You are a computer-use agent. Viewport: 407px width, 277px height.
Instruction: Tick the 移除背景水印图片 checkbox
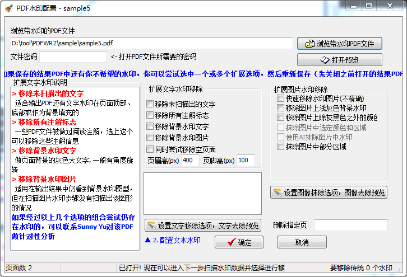click(150, 137)
